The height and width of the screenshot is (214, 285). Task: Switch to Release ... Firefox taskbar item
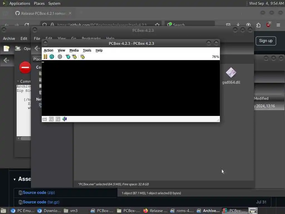[155, 211]
